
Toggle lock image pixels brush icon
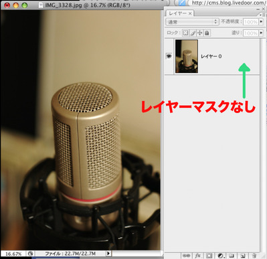193,33
